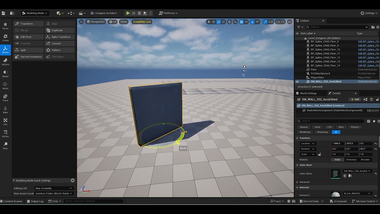
Task: Choose the Bake Transform tool
Action: tap(60, 37)
